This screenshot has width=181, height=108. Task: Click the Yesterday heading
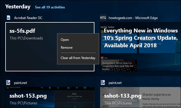pyautogui.click(x=18, y=7)
